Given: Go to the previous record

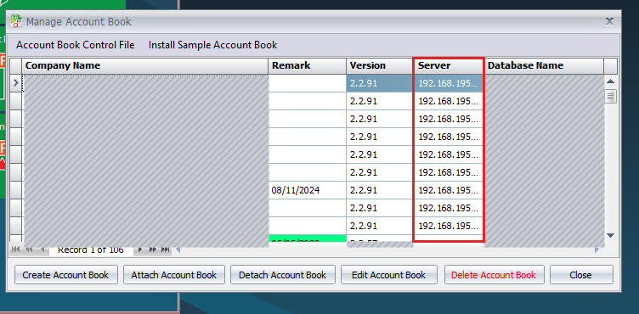Looking at the screenshot, I should [x=42, y=250].
